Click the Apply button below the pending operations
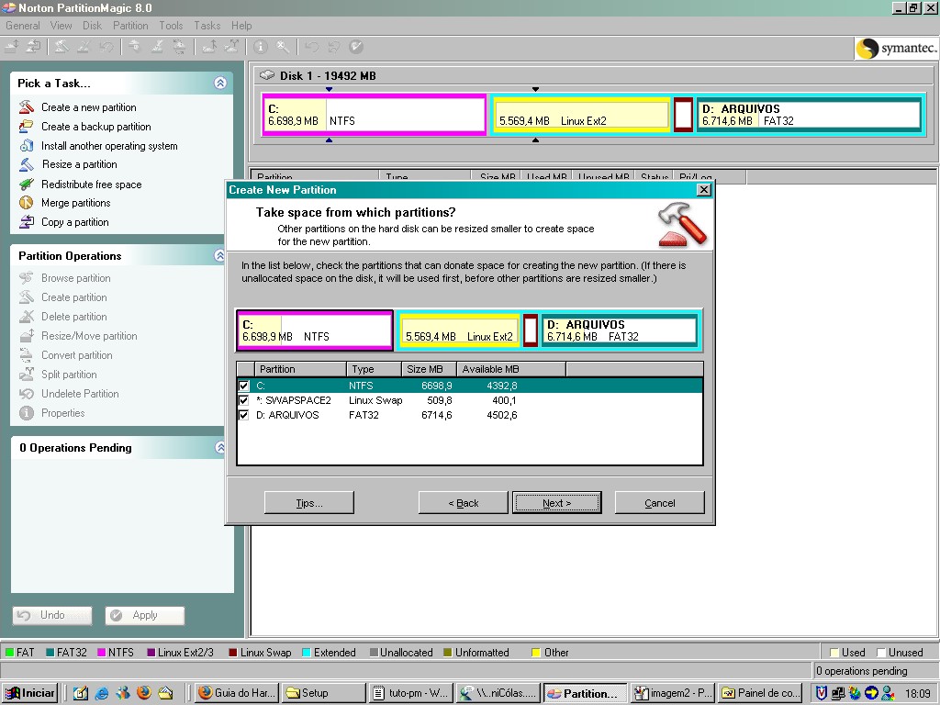Viewport: 940px width, 705px height. tap(144, 616)
